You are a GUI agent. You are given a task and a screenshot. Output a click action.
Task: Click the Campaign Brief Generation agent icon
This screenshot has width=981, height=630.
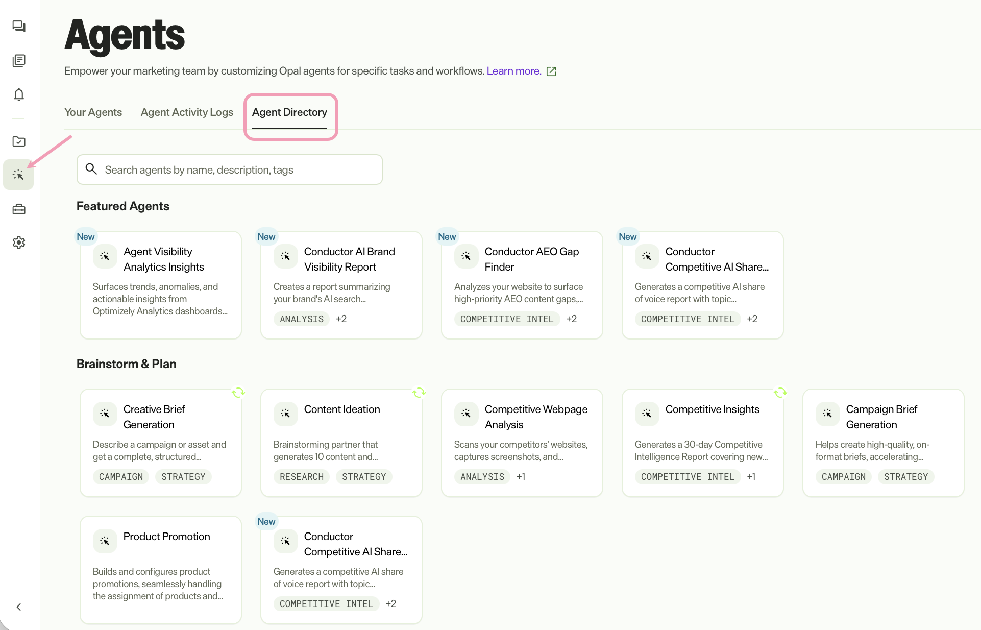click(x=827, y=414)
